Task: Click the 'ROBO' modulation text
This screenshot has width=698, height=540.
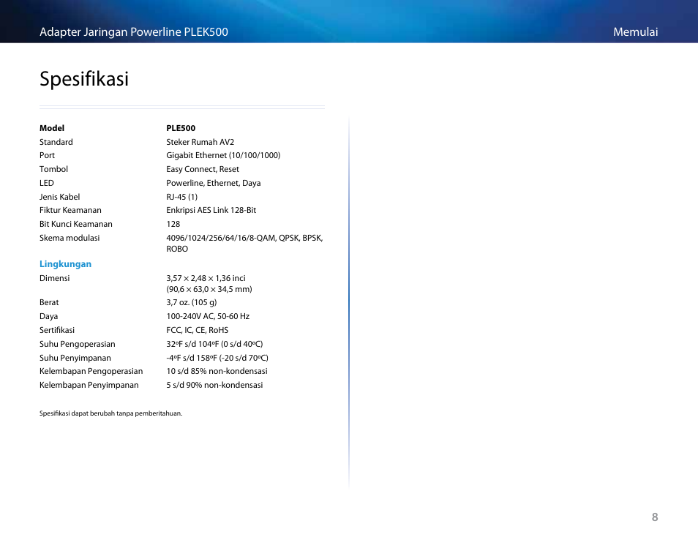Action: [177, 249]
